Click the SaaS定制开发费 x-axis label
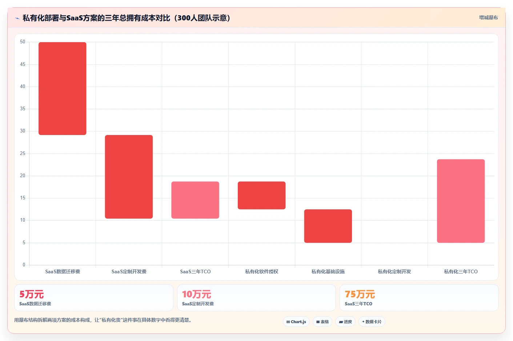The width and height of the screenshot is (513, 341). (129, 271)
